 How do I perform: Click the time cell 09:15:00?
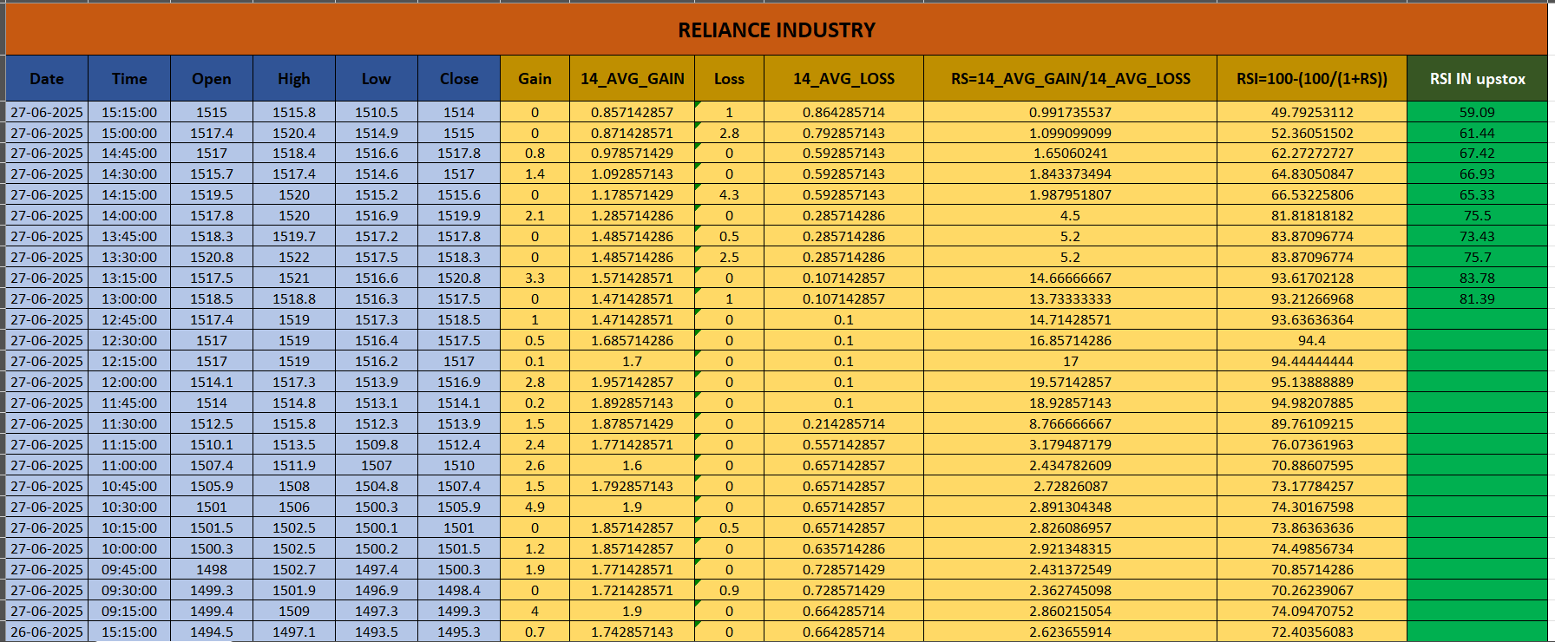[129, 612]
